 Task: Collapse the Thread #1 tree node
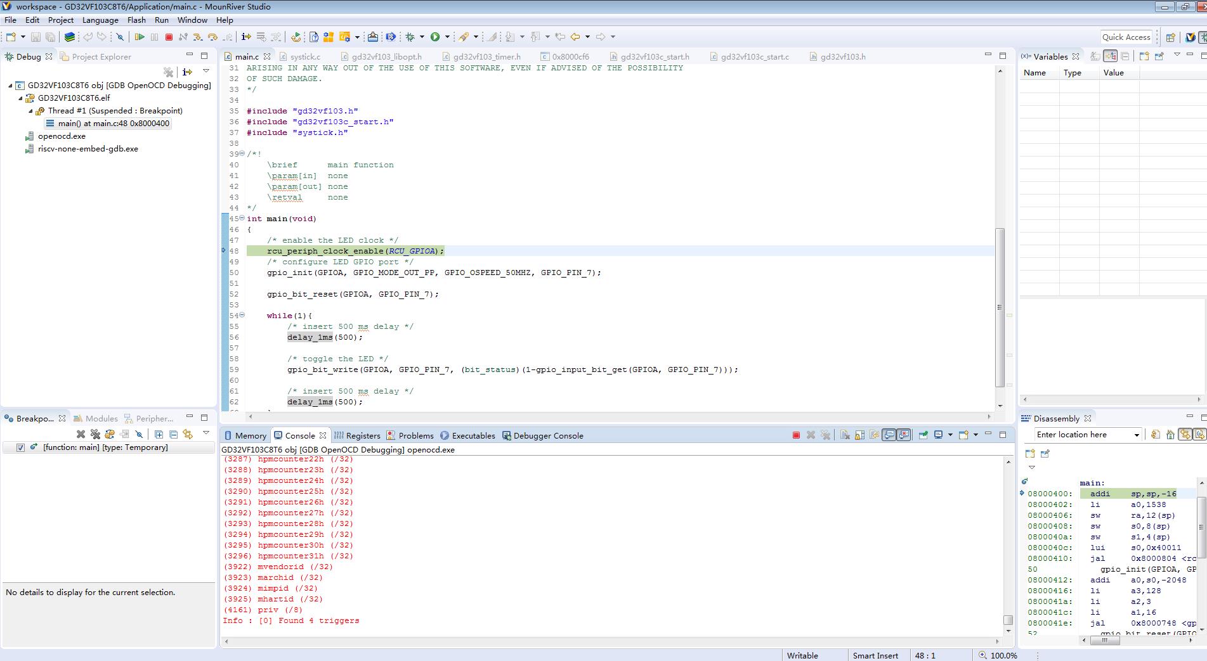coord(30,111)
